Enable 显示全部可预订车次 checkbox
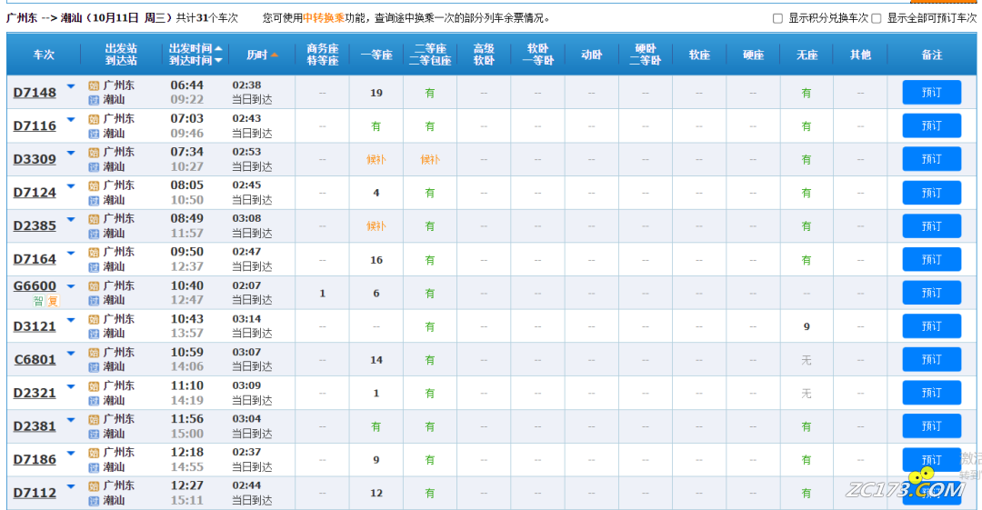This screenshot has height=510, width=982. click(x=877, y=19)
